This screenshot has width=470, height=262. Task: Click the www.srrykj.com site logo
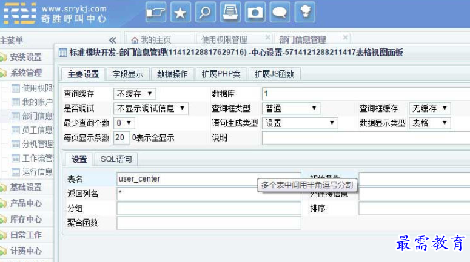tap(55, 13)
